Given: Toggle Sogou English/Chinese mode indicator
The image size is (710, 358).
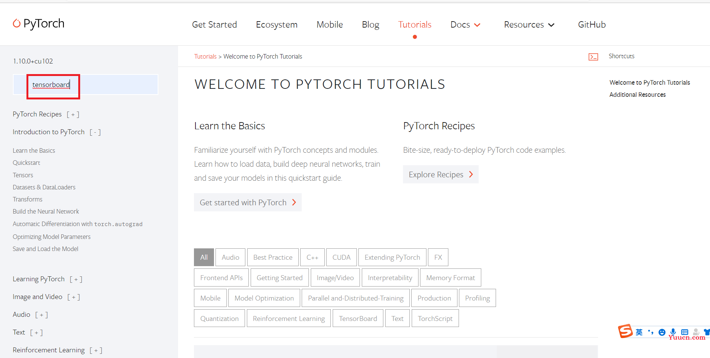Looking at the screenshot, I should click(x=639, y=332).
